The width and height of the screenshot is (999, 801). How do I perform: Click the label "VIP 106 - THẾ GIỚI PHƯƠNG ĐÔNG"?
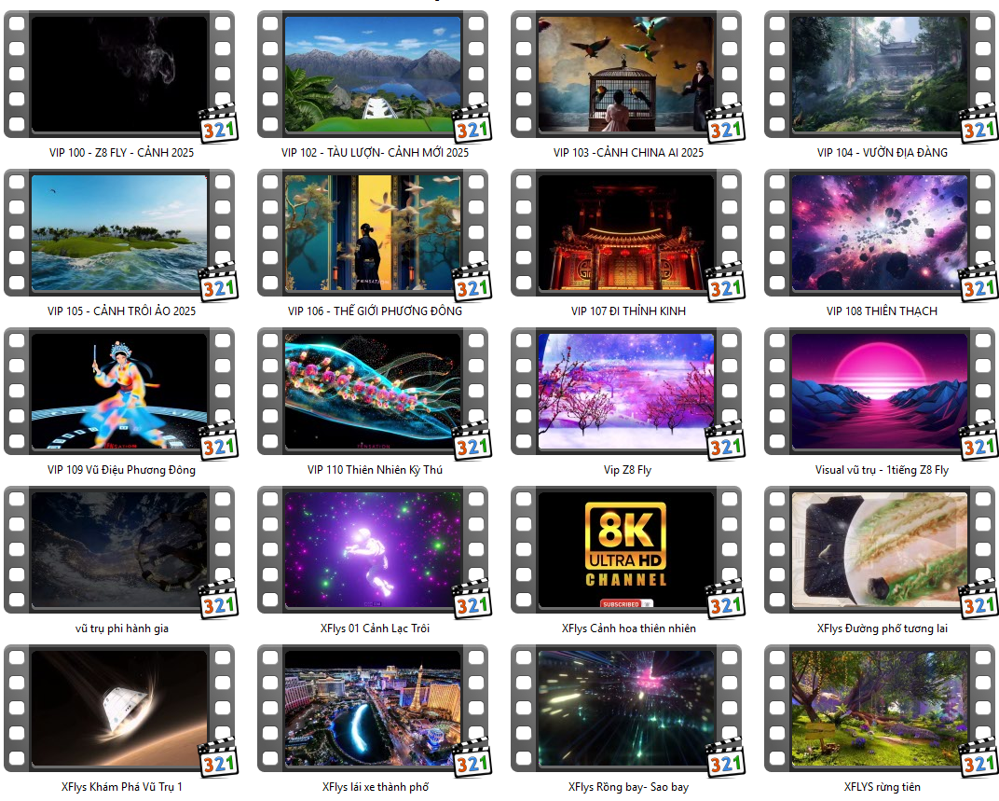375,311
